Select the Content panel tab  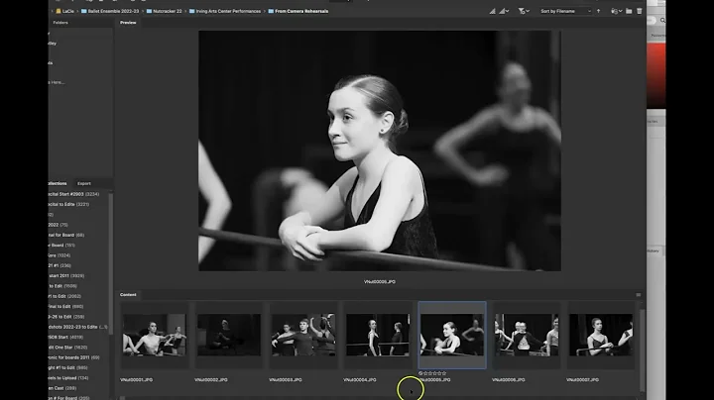pos(128,294)
